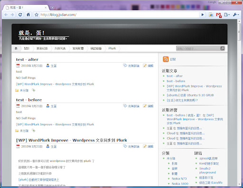Open the WordPlurk link inside 'test - after' body
Viewport: 243px width, 188px height.
[55, 84]
